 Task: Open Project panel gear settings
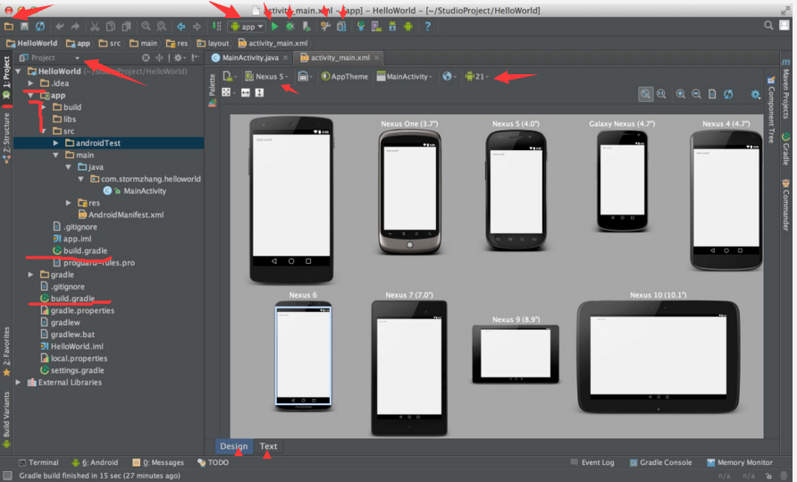click(x=178, y=57)
